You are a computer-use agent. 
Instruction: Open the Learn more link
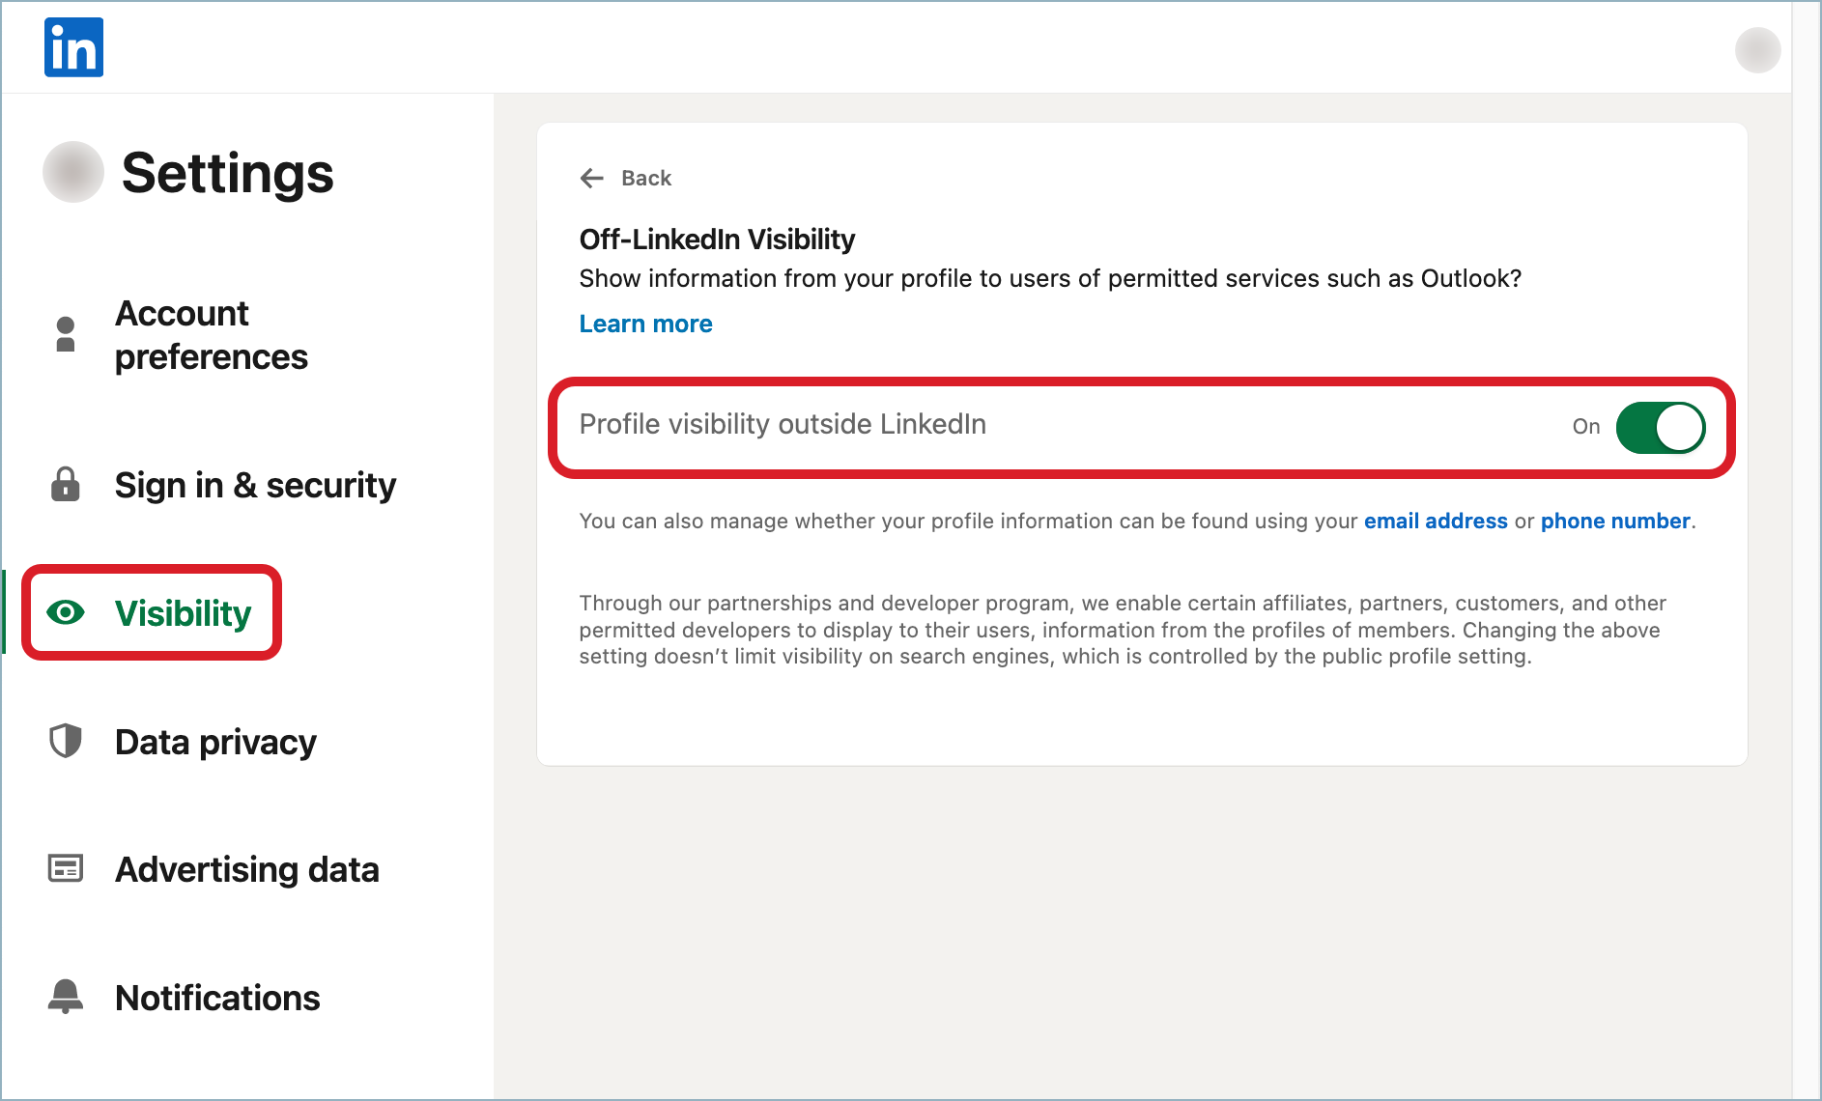(x=645, y=324)
